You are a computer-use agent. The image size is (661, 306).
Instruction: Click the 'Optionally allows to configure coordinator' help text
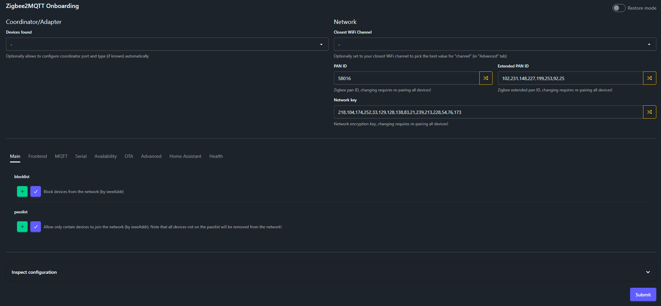click(77, 56)
